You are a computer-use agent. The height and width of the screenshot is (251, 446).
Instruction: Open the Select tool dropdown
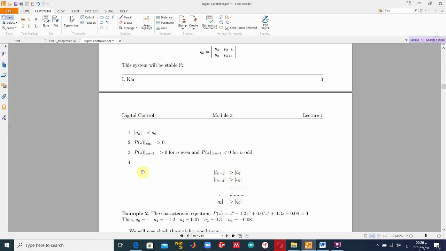click(16, 23)
